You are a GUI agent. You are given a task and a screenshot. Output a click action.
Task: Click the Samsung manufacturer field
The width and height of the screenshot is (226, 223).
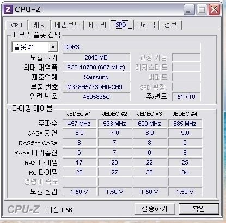coord(96,77)
